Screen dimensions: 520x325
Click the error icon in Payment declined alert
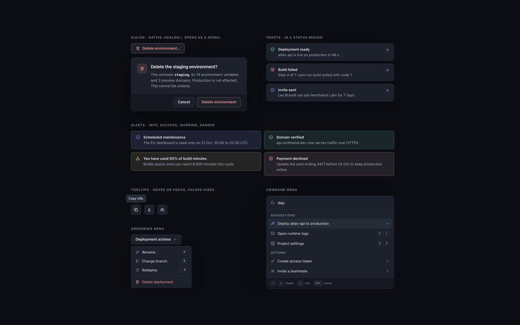pyautogui.click(x=271, y=159)
